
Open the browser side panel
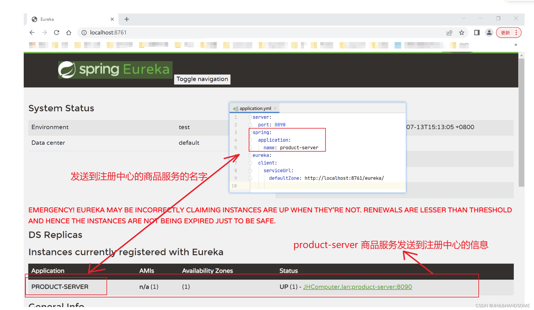477,33
